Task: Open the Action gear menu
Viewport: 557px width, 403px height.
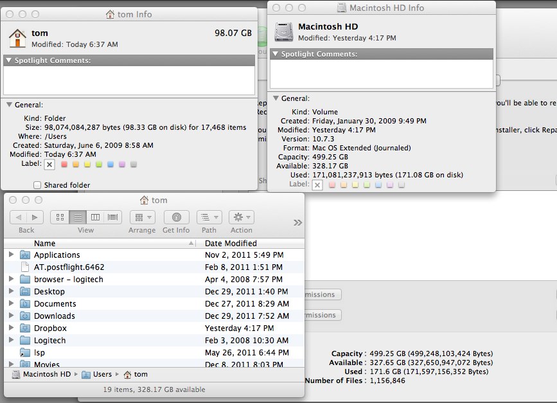Action: [242, 217]
